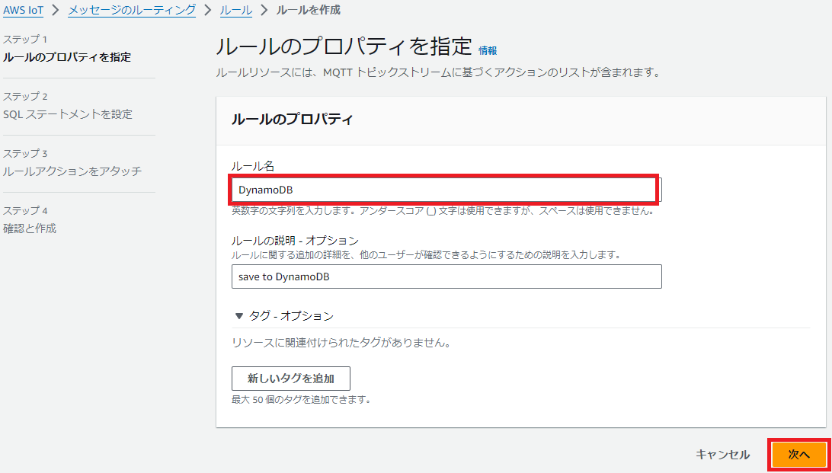Image resolution: width=832 pixels, height=473 pixels.
Task: Open the AWS IoT breadcrumb link
Action: 24,10
